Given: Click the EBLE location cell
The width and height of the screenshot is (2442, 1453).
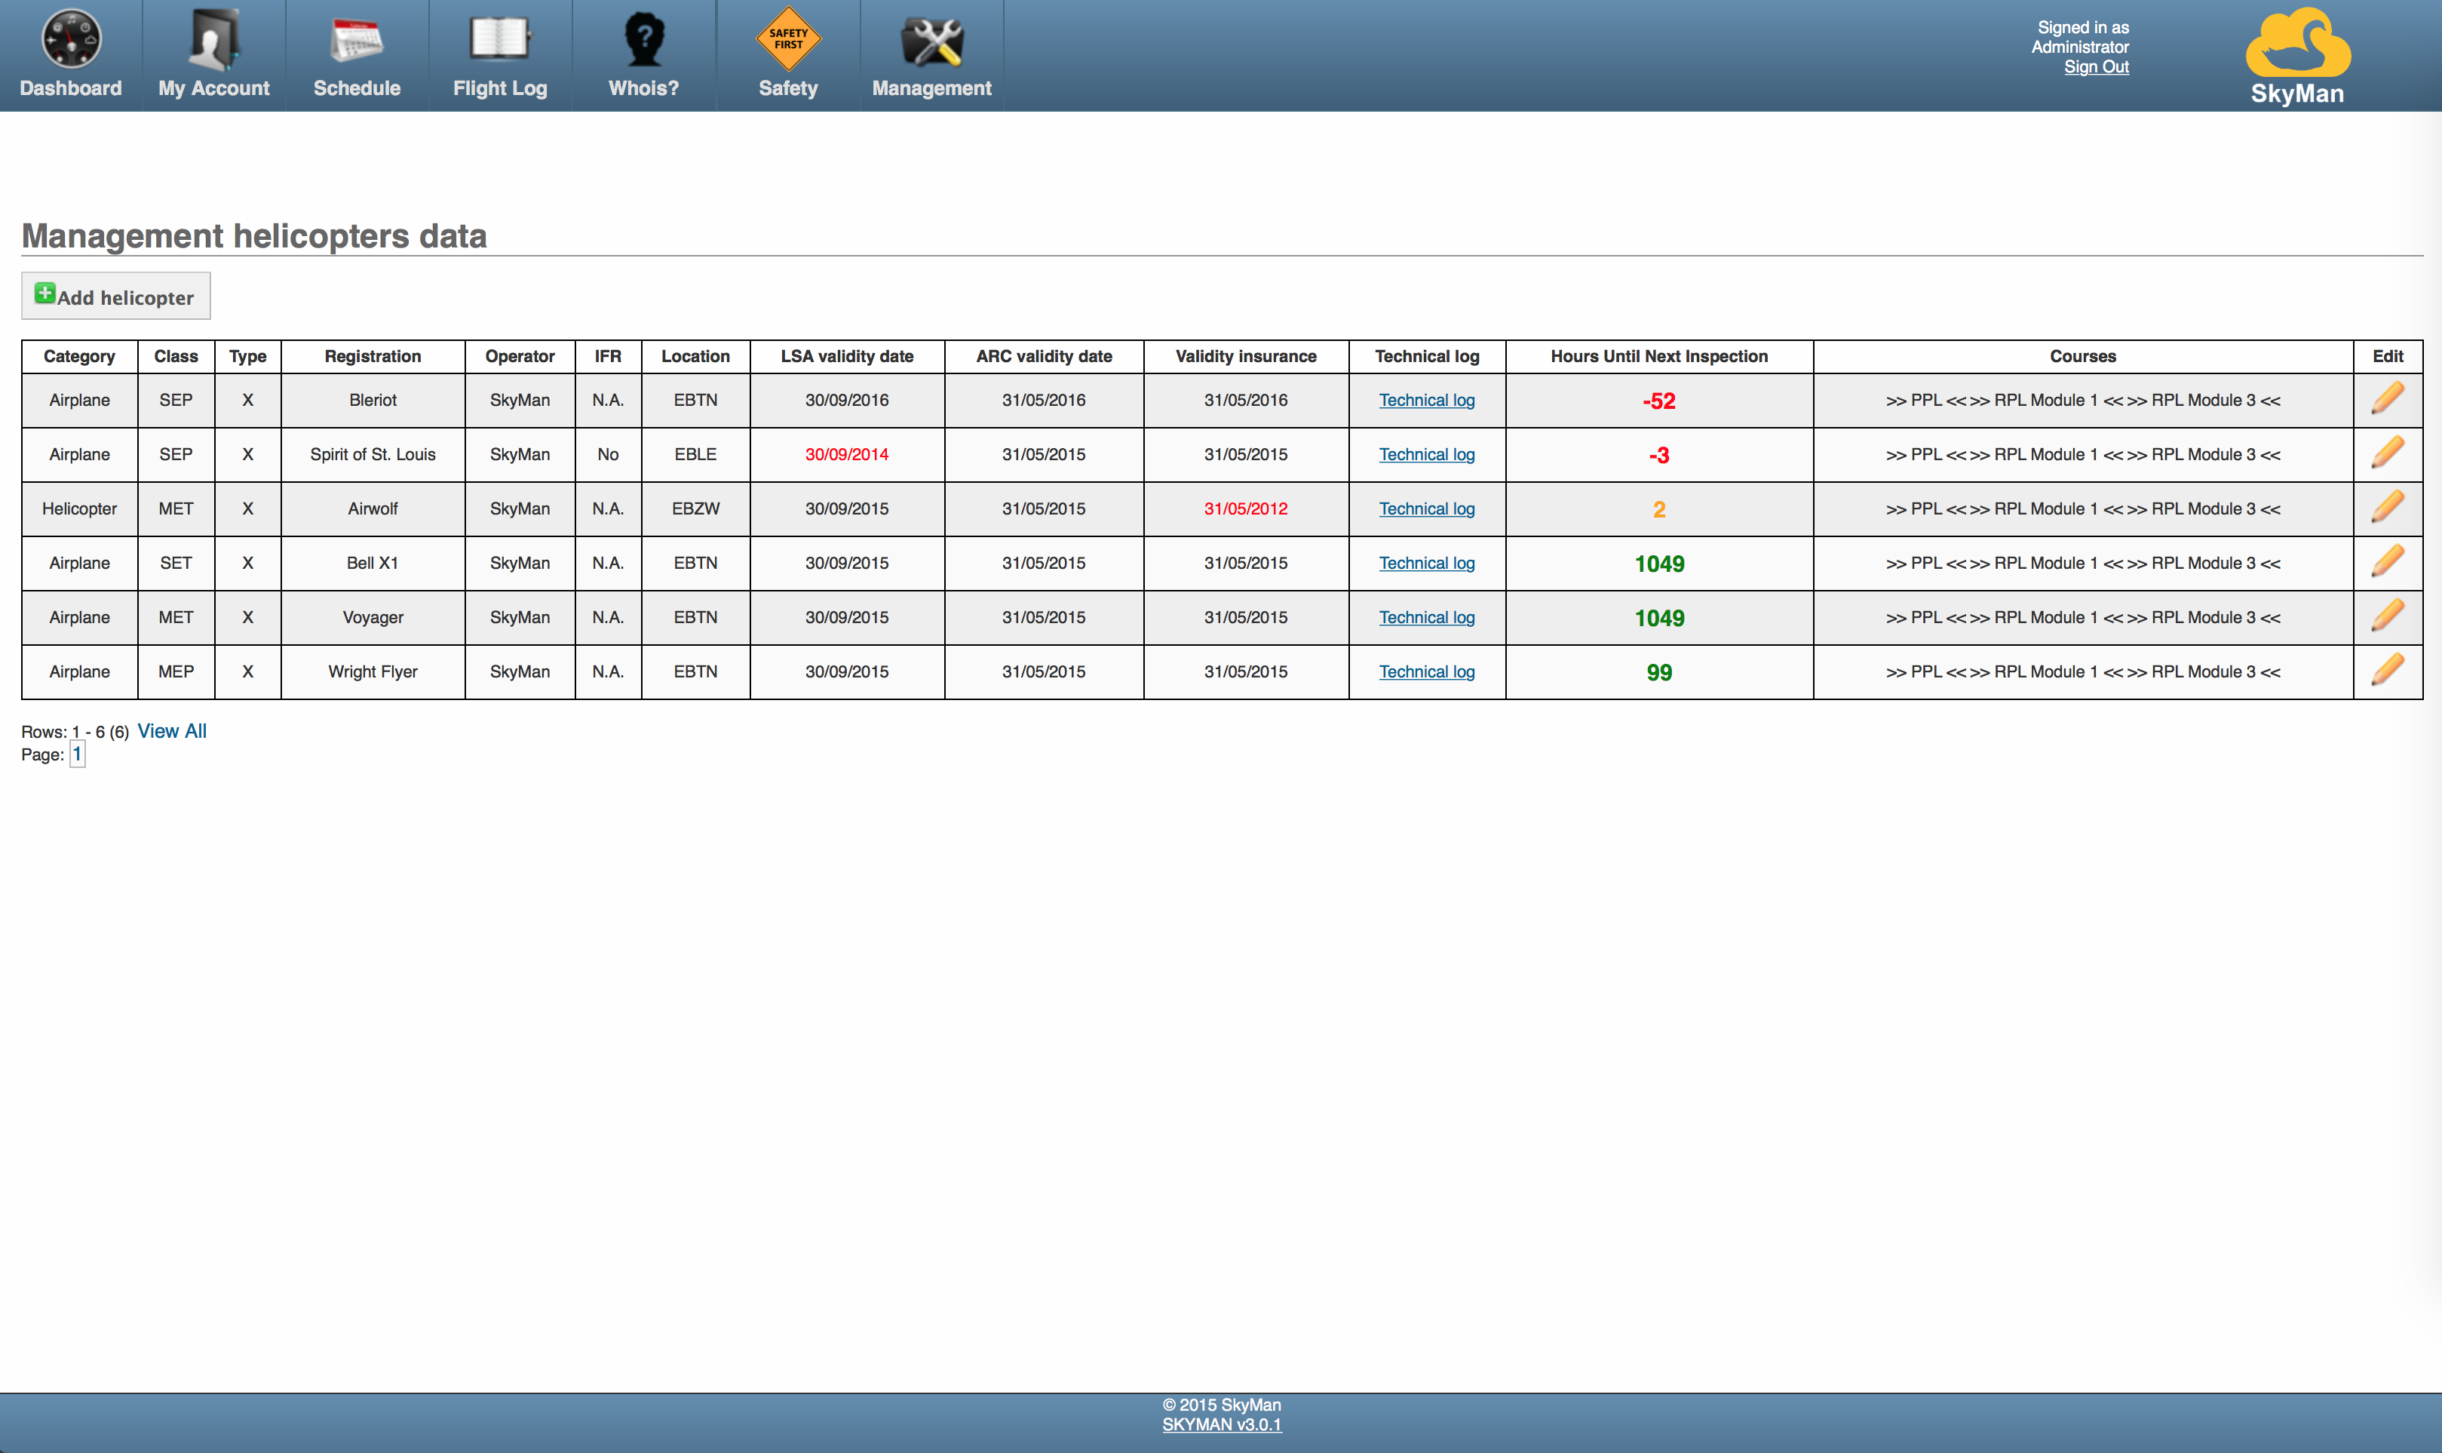Looking at the screenshot, I should tap(695, 454).
